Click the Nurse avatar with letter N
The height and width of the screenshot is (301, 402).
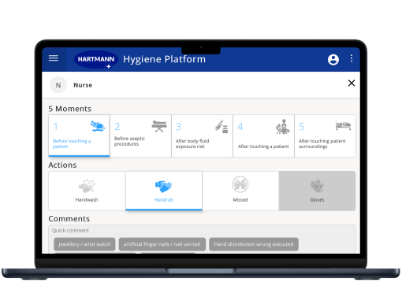click(58, 85)
